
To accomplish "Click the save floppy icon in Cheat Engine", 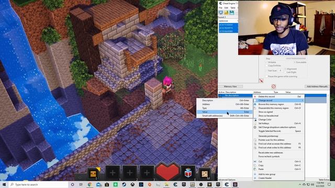I will click(x=231, y=13).
